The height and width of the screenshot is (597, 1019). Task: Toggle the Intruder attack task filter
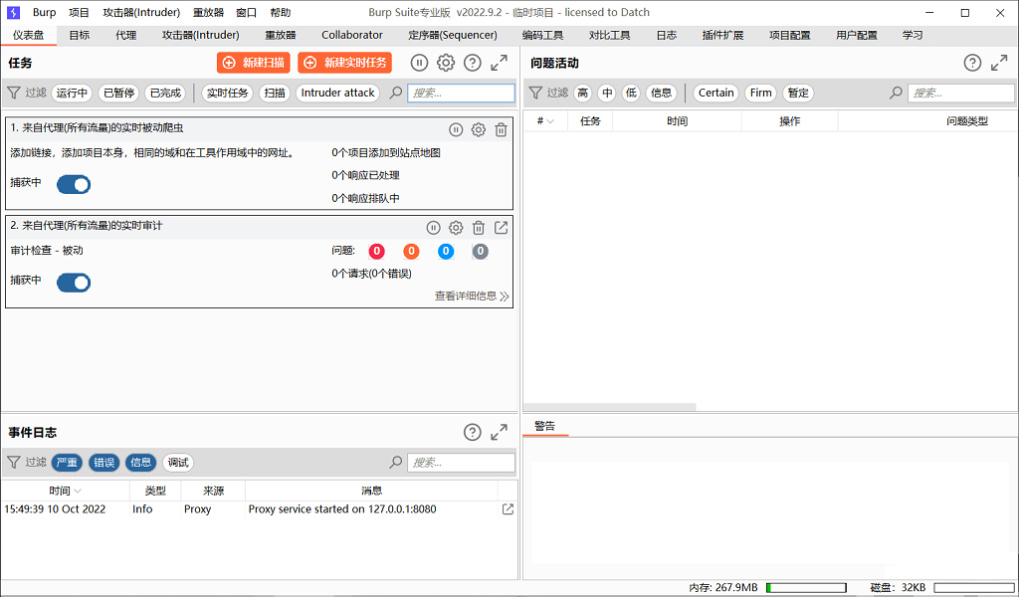[x=338, y=93]
